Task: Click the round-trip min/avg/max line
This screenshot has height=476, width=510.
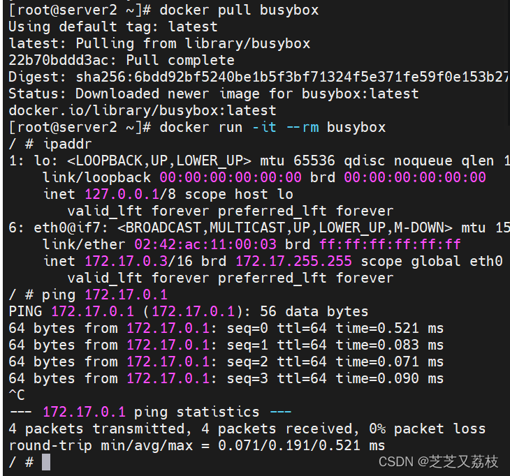Action: click(197, 445)
